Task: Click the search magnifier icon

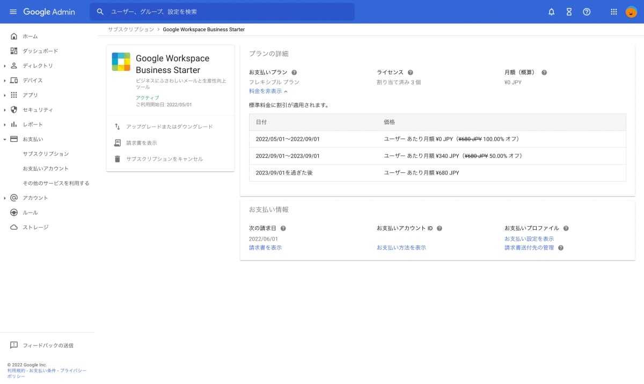Action: (100, 12)
